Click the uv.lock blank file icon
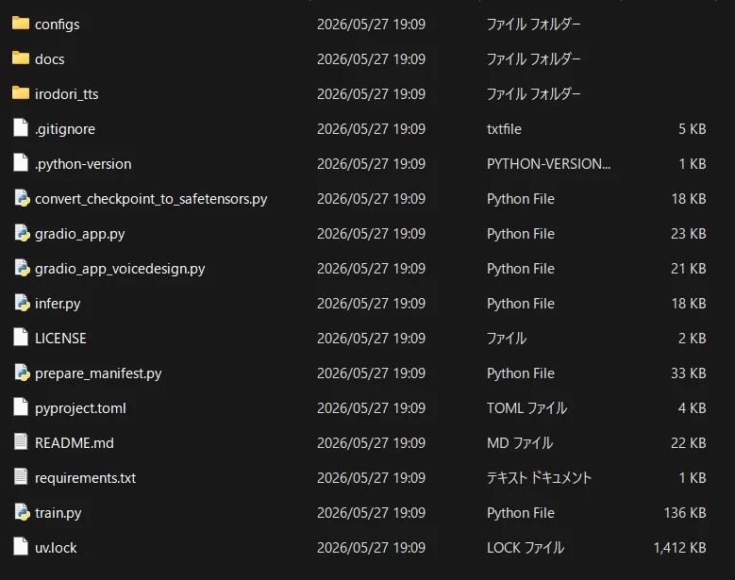 click(x=21, y=547)
